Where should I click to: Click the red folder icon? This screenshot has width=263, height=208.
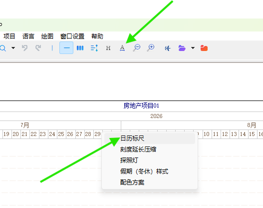[x=204, y=48]
